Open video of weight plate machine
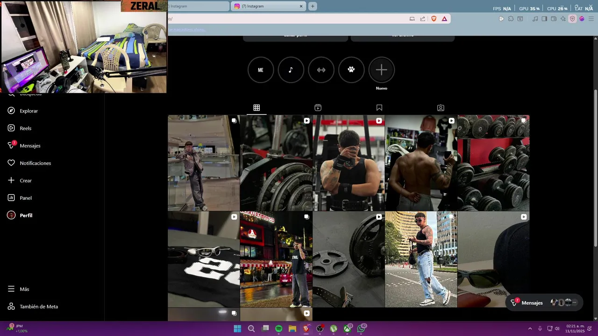 coord(276,163)
